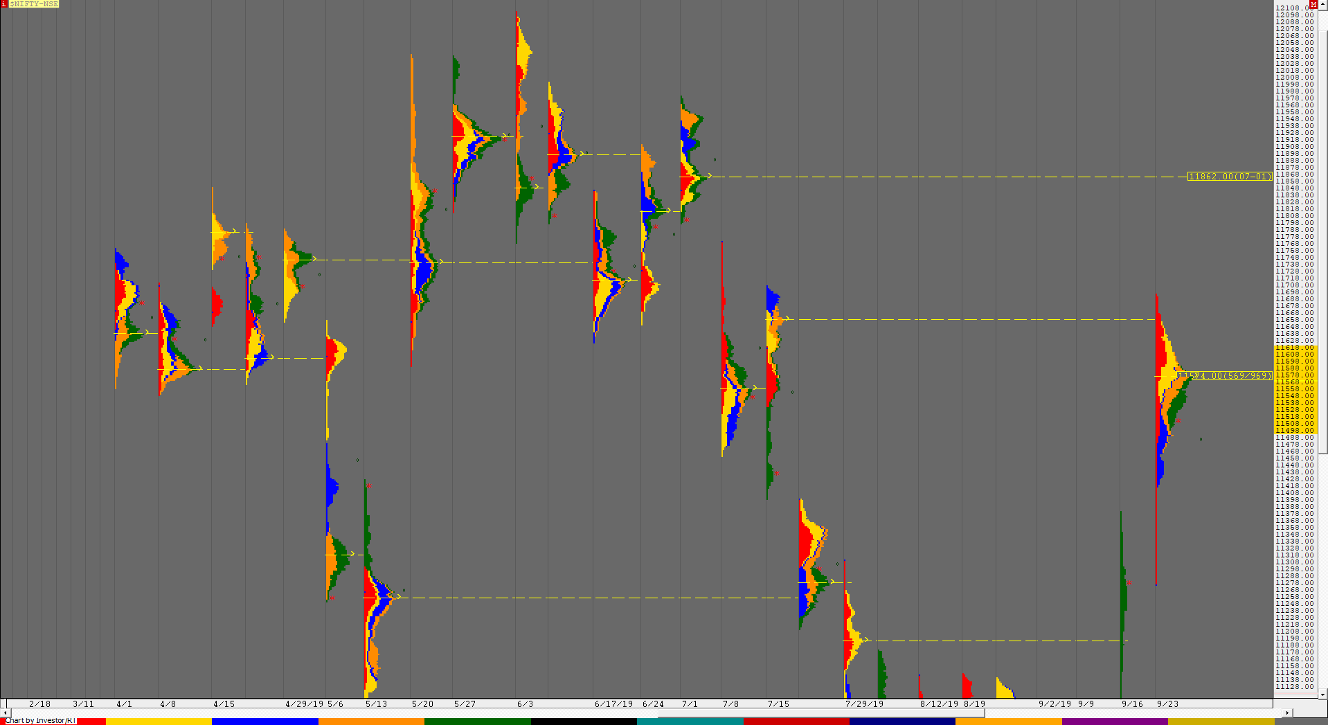Click the 5/6 date label

(x=335, y=704)
